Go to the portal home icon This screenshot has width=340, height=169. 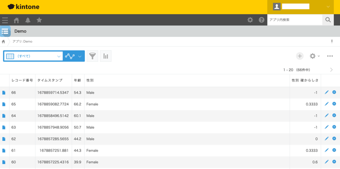pos(16,20)
